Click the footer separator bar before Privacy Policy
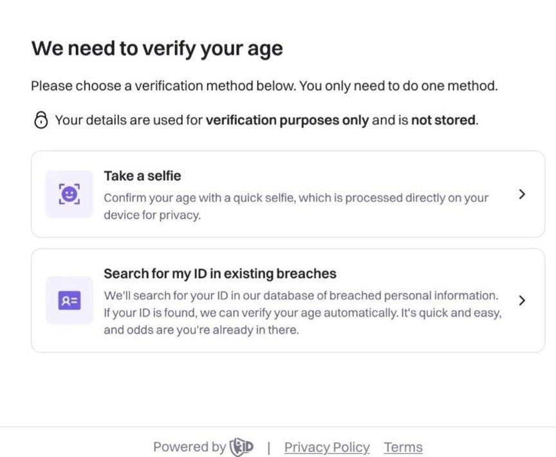Screen dimensions: 556x457 pyautogui.click(x=268, y=447)
